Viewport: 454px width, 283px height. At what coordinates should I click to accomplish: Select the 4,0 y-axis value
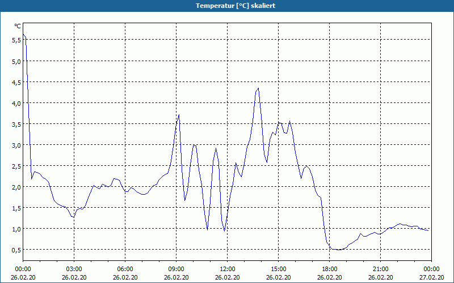[16, 104]
